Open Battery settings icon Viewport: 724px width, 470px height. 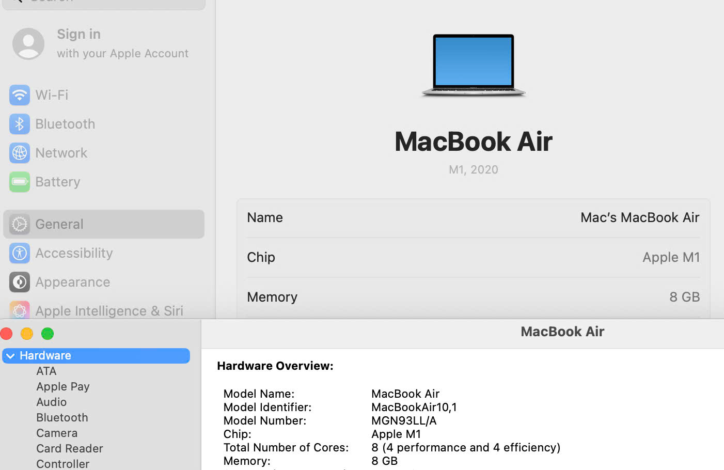[19, 182]
